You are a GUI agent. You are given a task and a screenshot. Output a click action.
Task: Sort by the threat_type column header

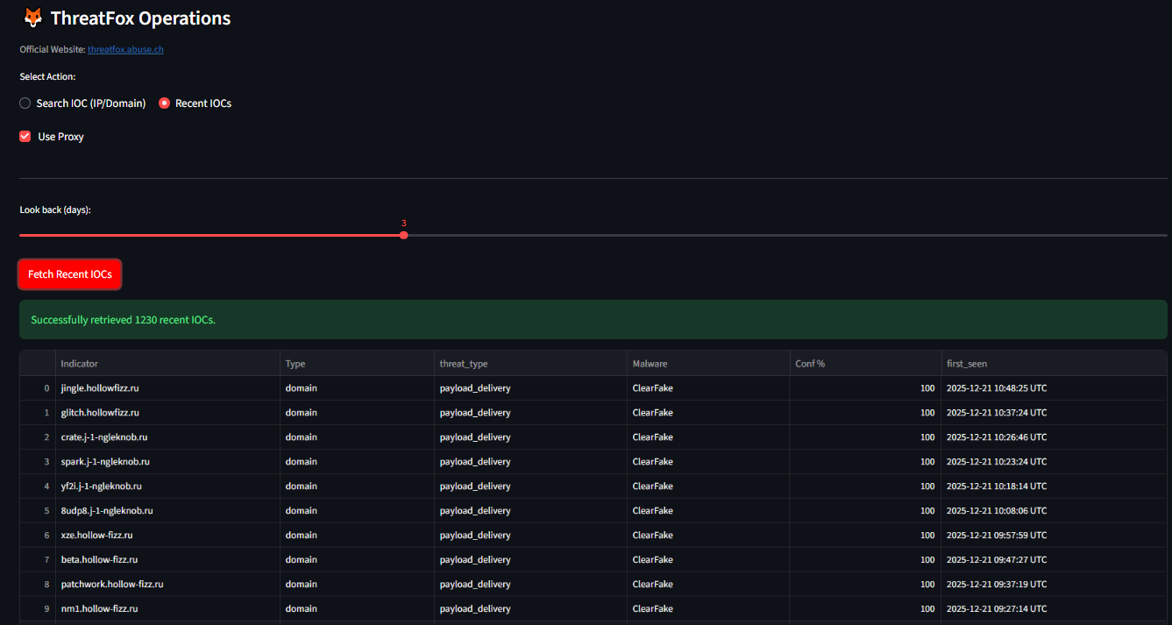click(531, 364)
